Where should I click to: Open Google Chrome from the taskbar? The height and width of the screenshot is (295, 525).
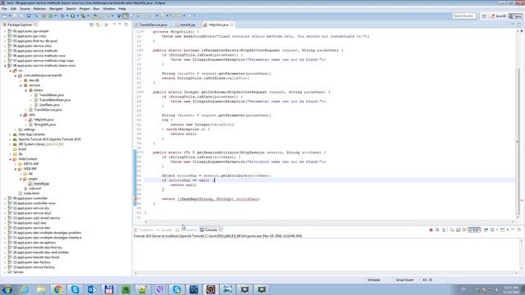[58, 289]
